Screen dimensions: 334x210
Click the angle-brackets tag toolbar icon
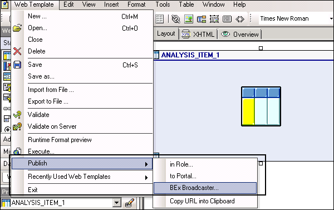(240, 19)
